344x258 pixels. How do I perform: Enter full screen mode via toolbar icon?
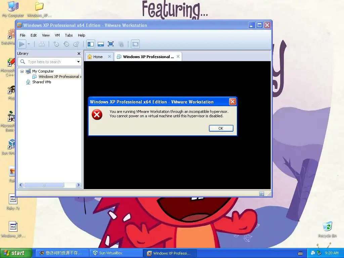111,44
